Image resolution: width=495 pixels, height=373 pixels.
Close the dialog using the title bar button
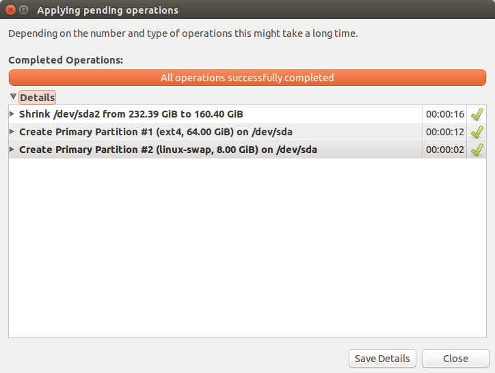tap(10, 10)
